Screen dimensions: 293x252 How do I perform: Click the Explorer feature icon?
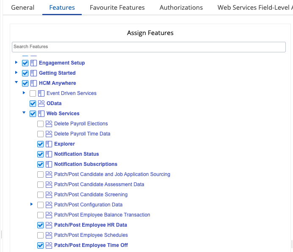[49, 144]
